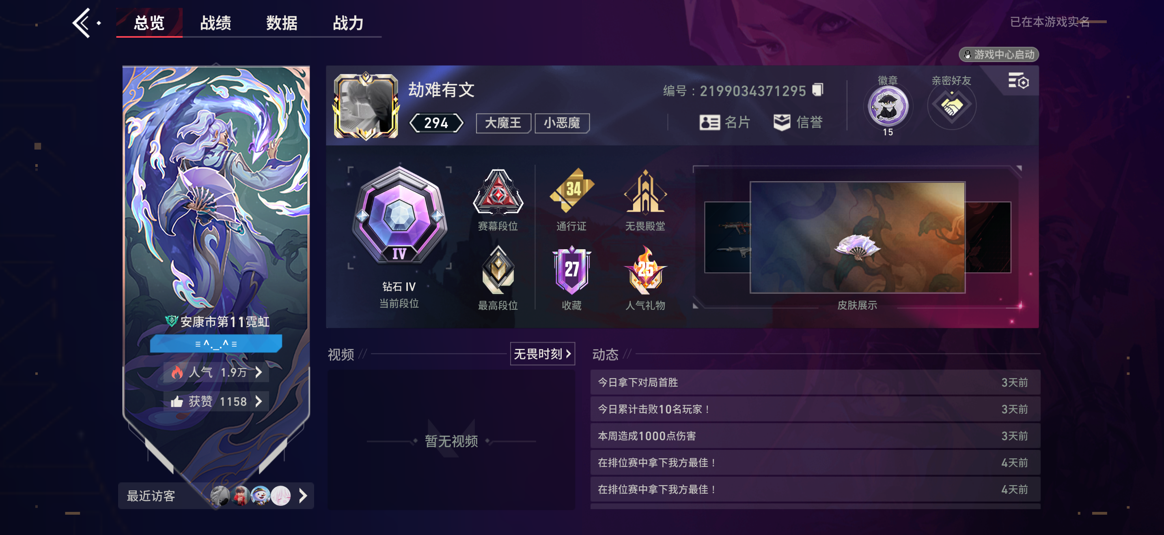Image resolution: width=1164 pixels, height=535 pixels.
Task: Open the 收藏 collection badge
Action: click(x=571, y=270)
